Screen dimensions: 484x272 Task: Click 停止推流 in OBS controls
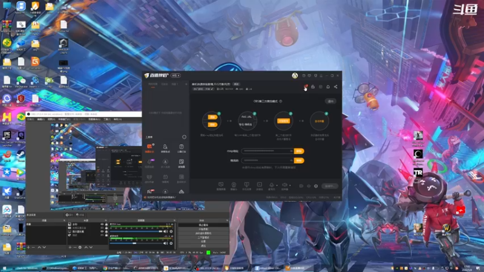(204, 225)
